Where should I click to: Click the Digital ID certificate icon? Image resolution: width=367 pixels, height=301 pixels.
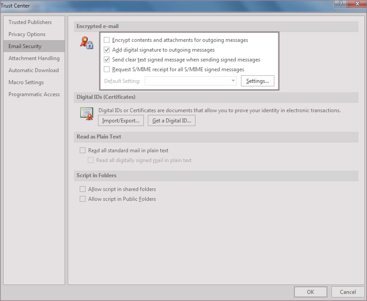[86, 113]
